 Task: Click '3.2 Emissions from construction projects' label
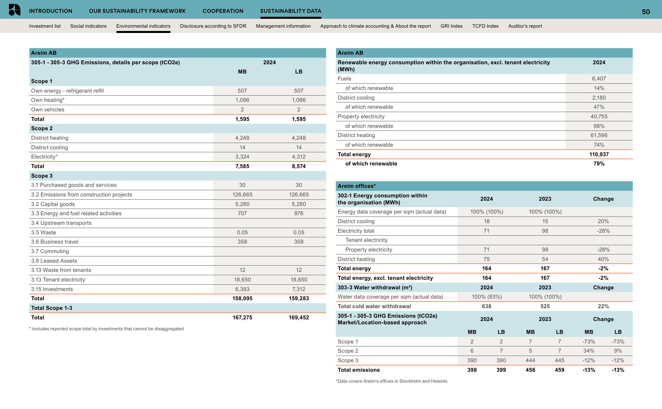point(81,194)
